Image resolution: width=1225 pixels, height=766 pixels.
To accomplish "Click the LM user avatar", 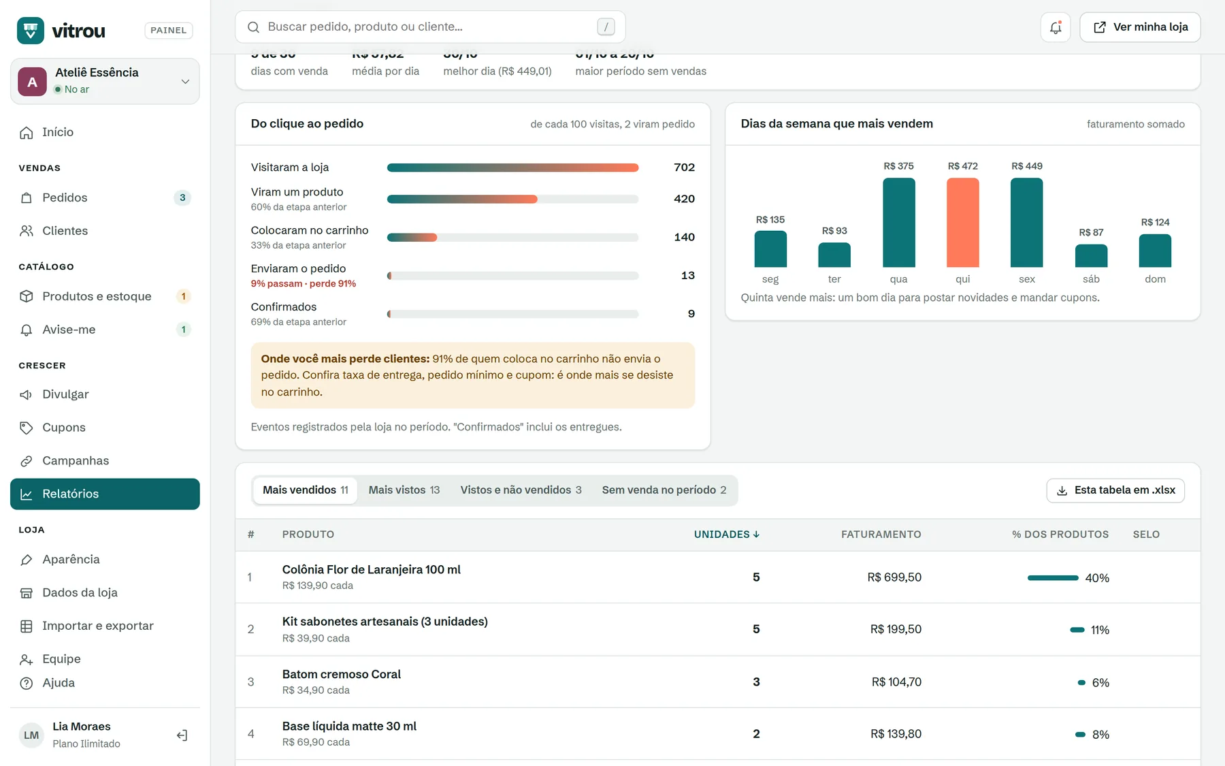I will coord(31,735).
